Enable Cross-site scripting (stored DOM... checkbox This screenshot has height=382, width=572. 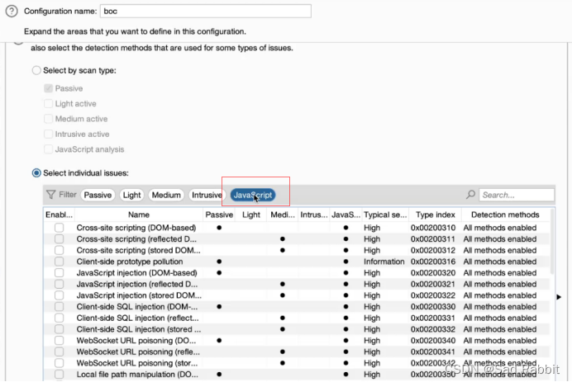tap(59, 251)
